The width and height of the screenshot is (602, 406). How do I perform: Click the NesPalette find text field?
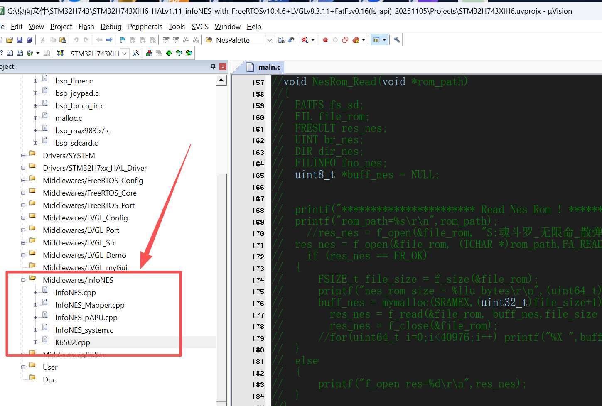240,40
